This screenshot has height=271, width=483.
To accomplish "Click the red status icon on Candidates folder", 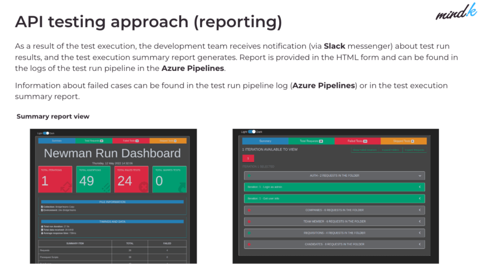I will point(249,244).
